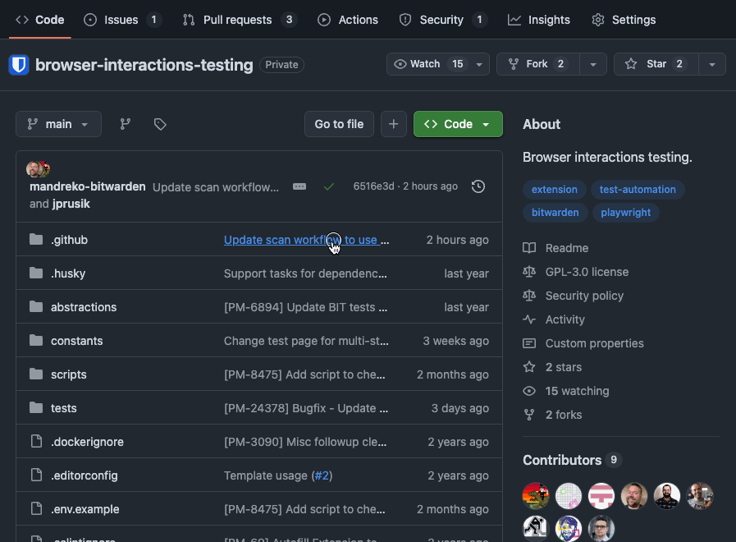The image size is (736, 542).
Task: Open the Actions tab
Action: (348, 20)
